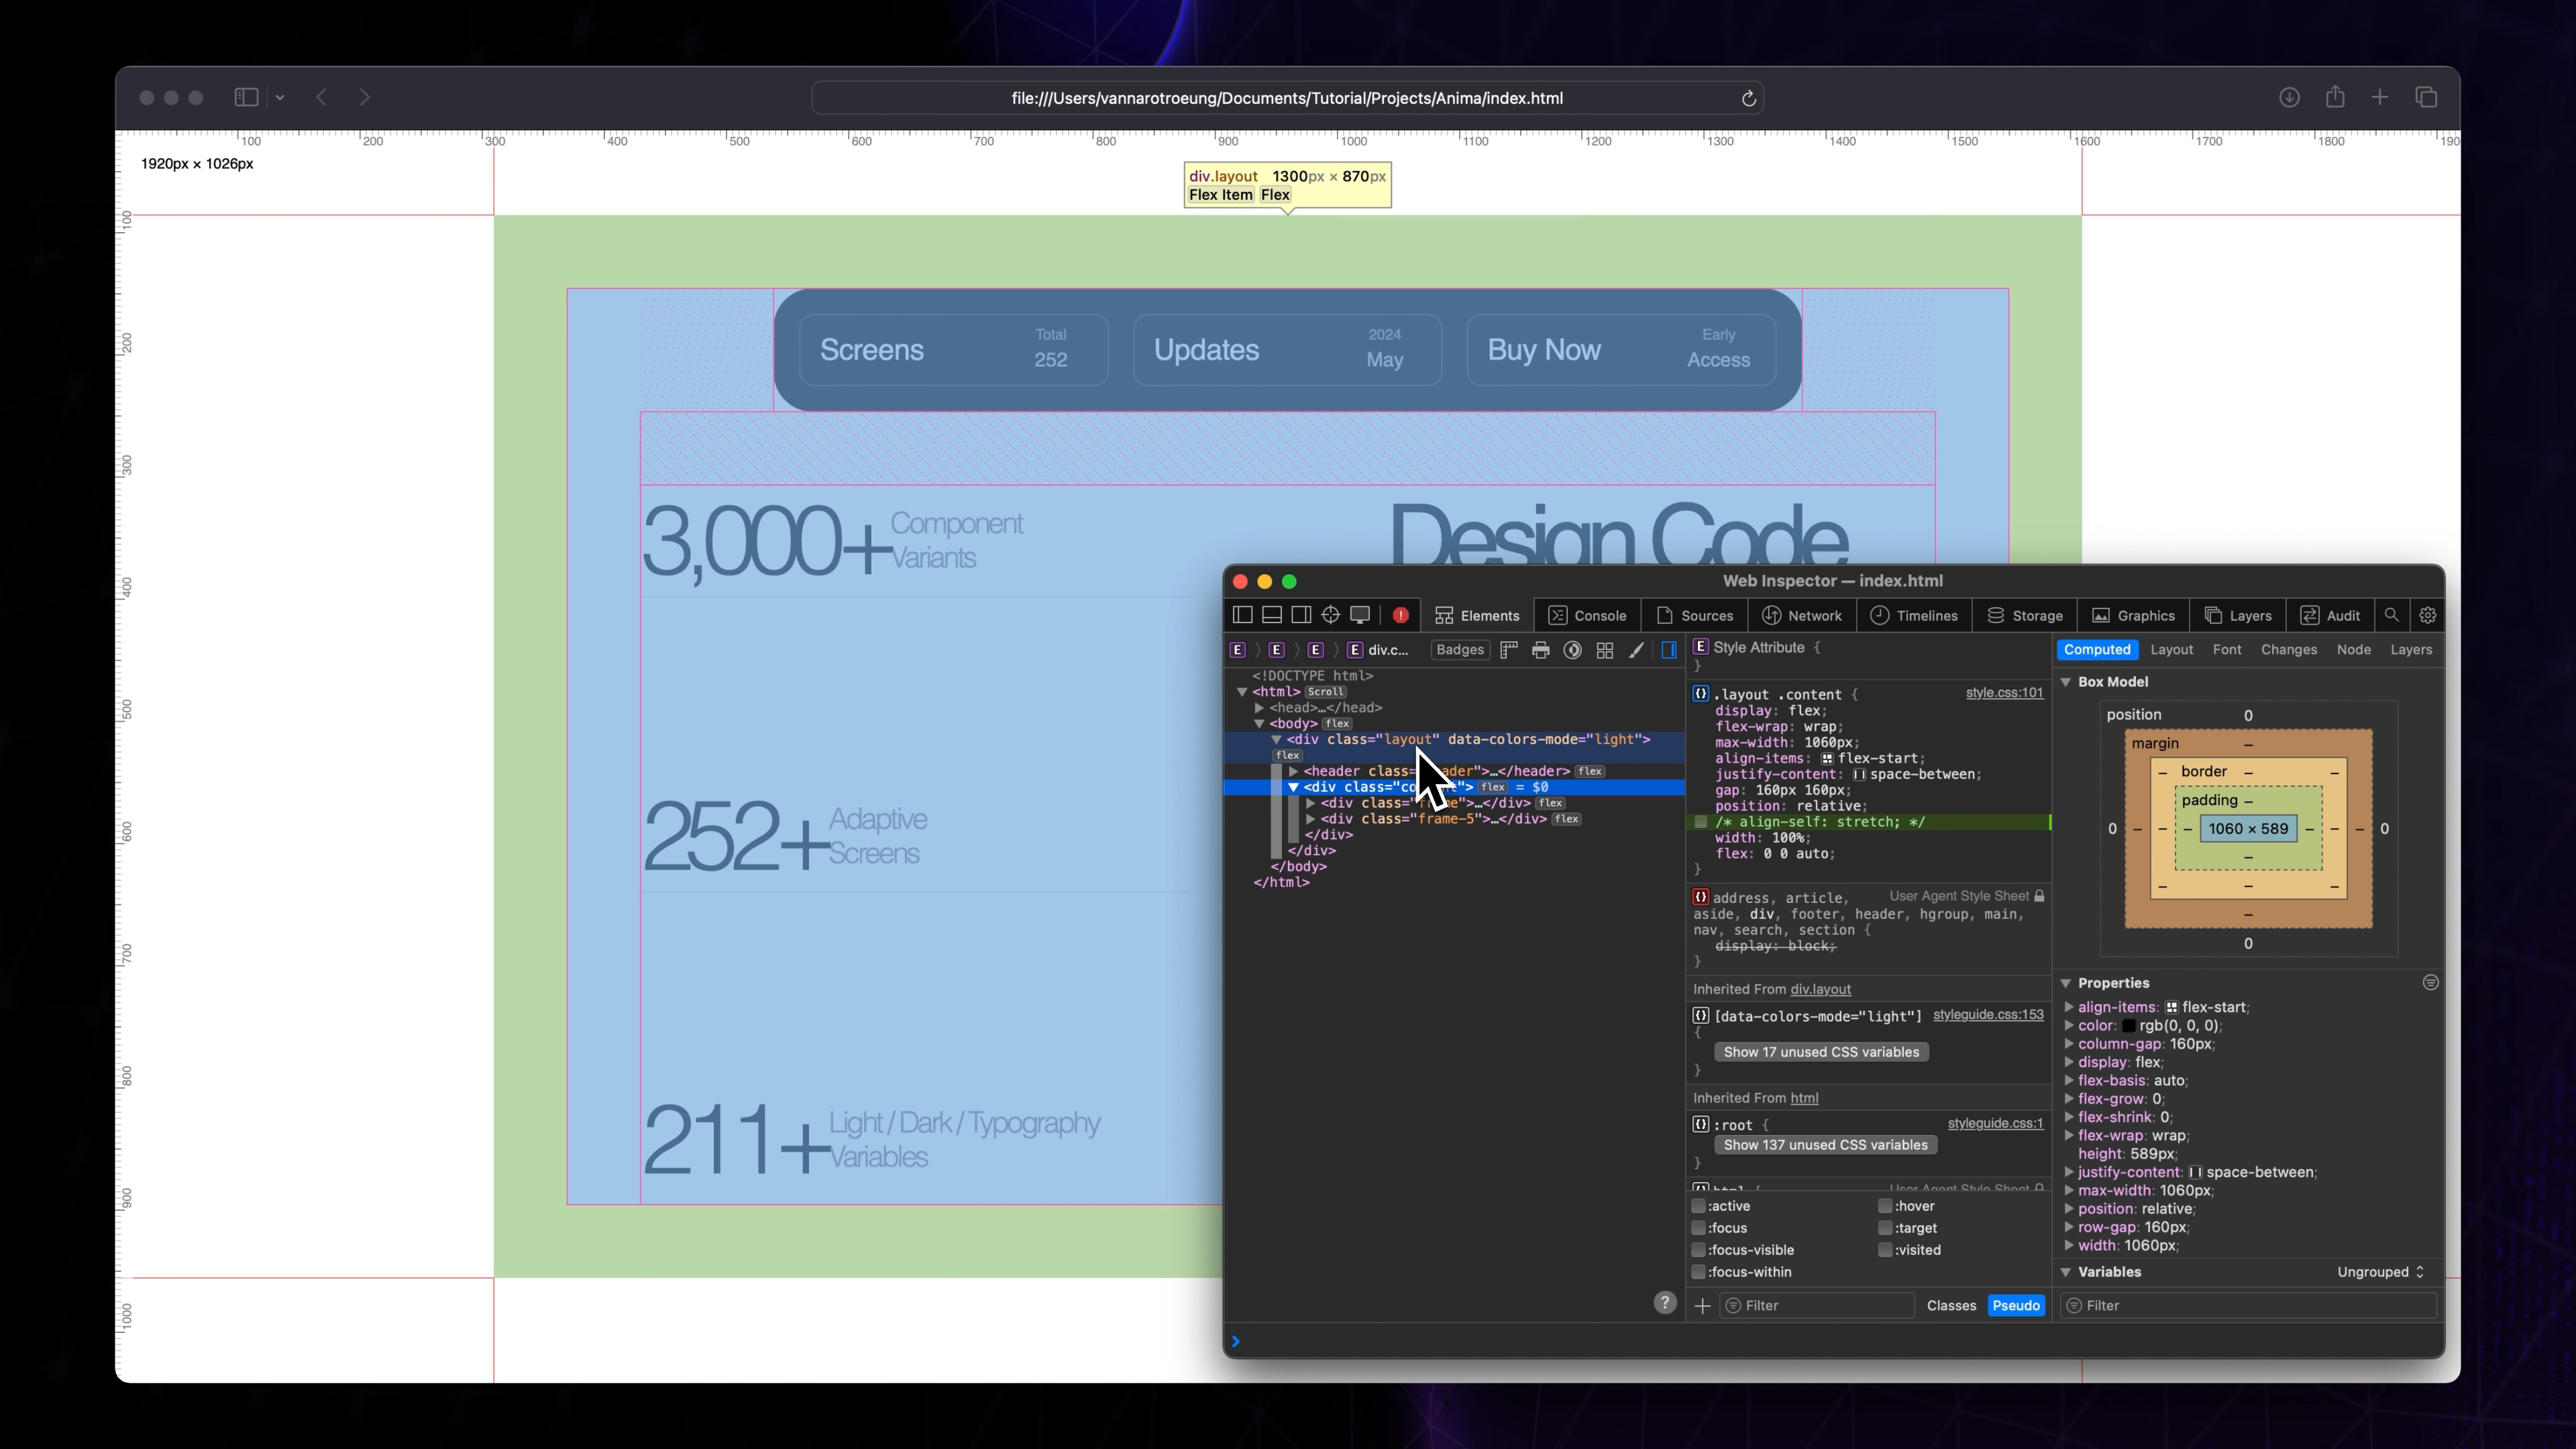Expand the head element in DOM tree
2576x1449 pixels.
[x=1261, y=707]
